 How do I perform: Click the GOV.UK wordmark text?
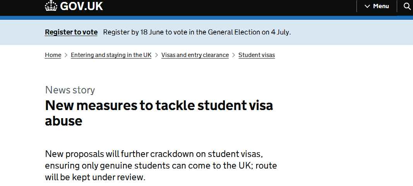click(x=81, y=6)
